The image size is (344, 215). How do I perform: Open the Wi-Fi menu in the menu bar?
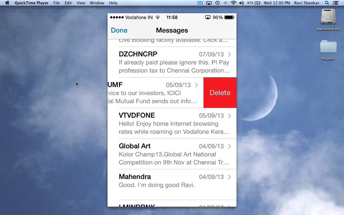(x=234, y=3)
